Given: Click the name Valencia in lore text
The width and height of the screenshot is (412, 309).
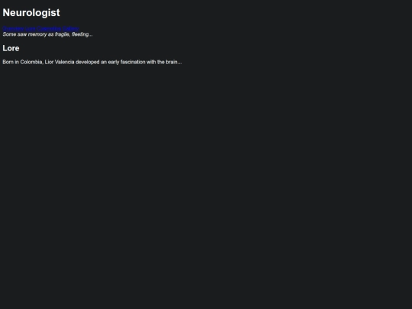Looking at the screenshot, I should (64, 62).
